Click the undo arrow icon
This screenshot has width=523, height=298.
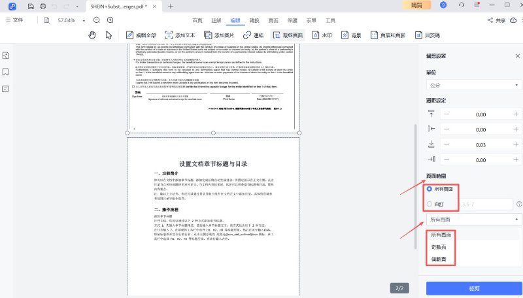click(54, 6)
